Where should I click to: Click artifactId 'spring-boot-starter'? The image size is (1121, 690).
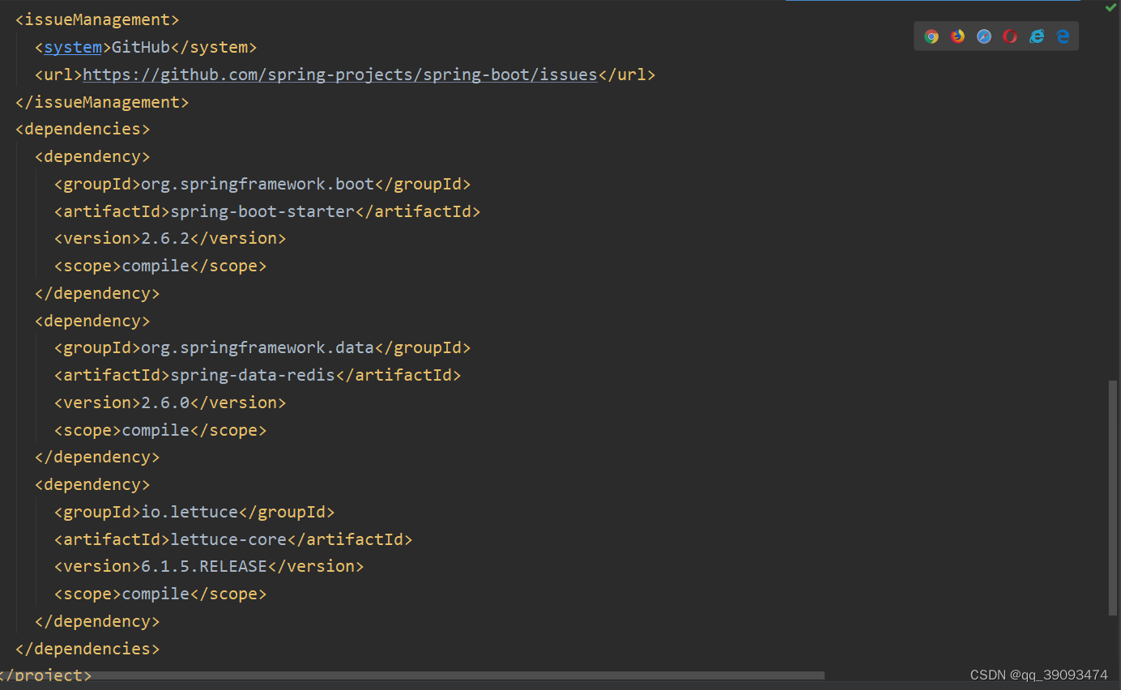click(x=262, y=211)
